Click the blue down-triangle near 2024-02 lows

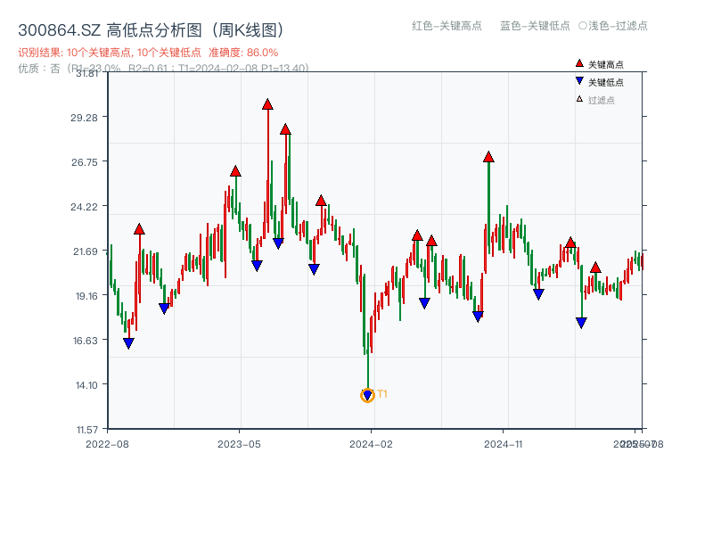coord(367,393)
